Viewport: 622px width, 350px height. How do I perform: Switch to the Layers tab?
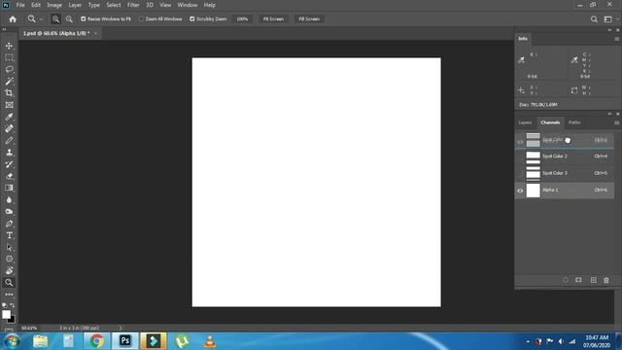pyautogui.click(x=525, y=122)
